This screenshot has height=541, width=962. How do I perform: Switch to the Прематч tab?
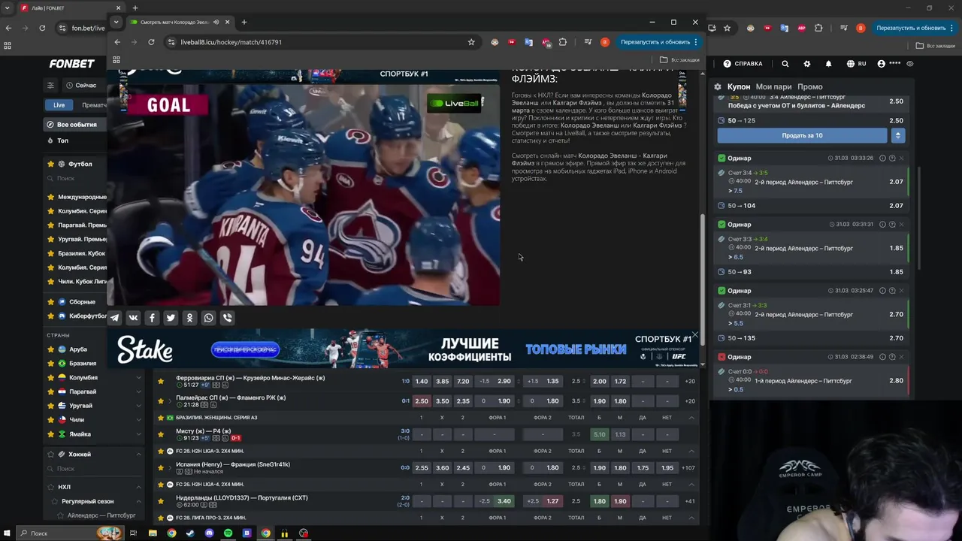[93, 105]
